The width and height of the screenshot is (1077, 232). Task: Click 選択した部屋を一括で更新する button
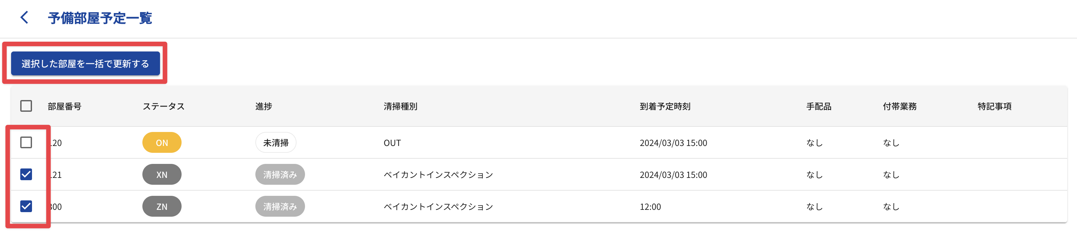click(x=85, y=64)
